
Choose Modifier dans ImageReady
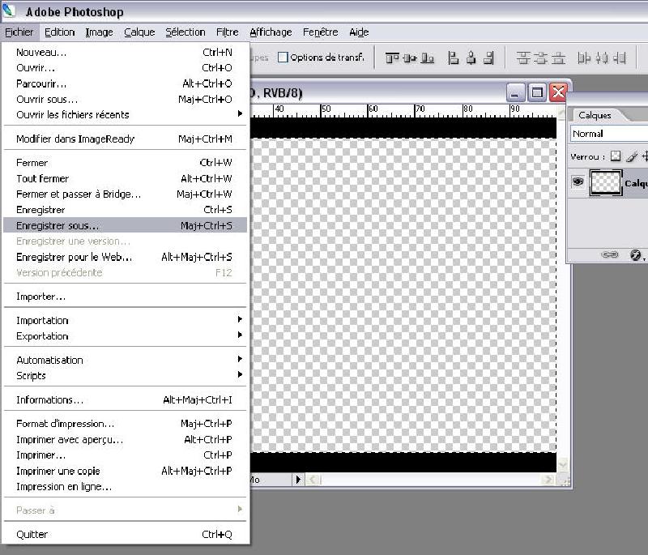pyautogui.click(x=125, y=139)
